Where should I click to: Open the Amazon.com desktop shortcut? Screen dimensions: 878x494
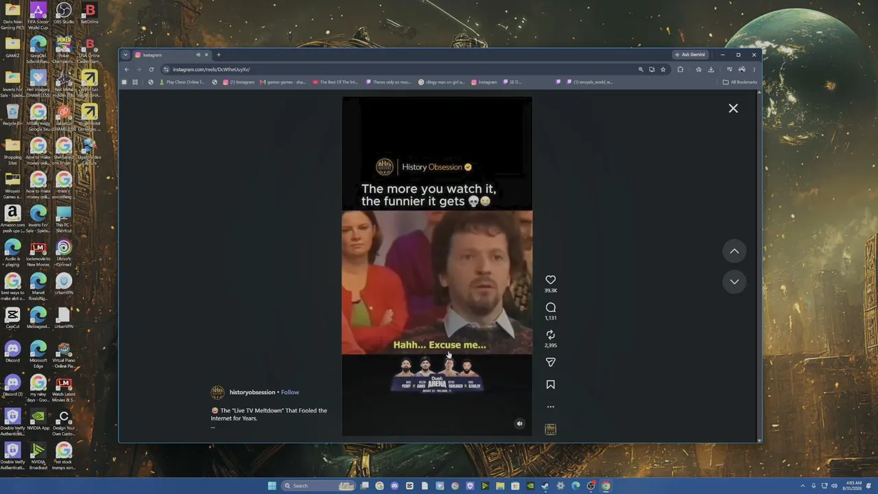coord(12,220)
